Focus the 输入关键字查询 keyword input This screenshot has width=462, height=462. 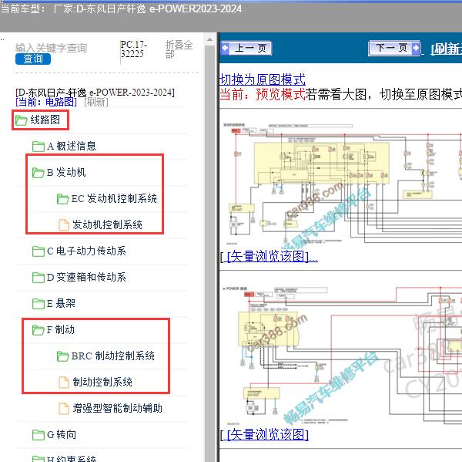[x=51, y=48]
